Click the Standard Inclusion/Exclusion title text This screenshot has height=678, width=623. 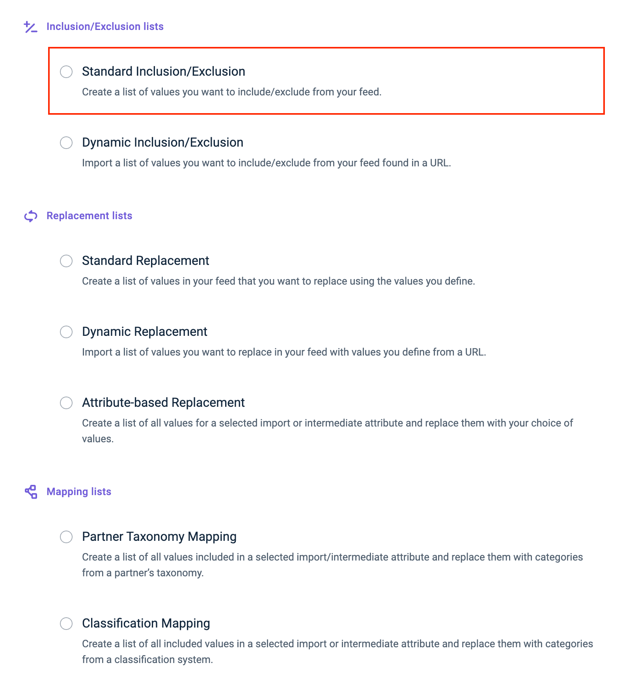163,71
